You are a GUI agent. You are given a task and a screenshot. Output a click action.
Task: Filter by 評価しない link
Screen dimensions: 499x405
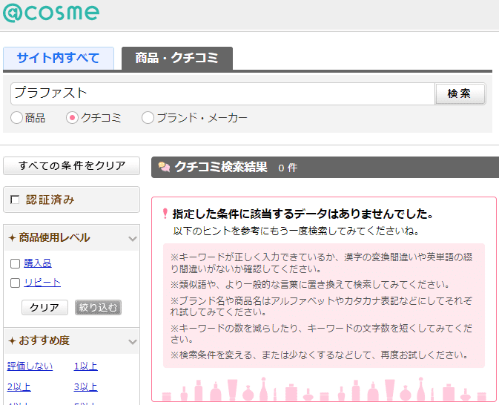click(30, 366)
